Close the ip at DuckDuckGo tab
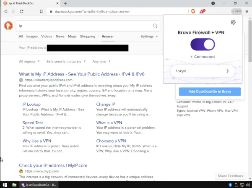This screenshot has height=188, width=252. coord(57,3)
